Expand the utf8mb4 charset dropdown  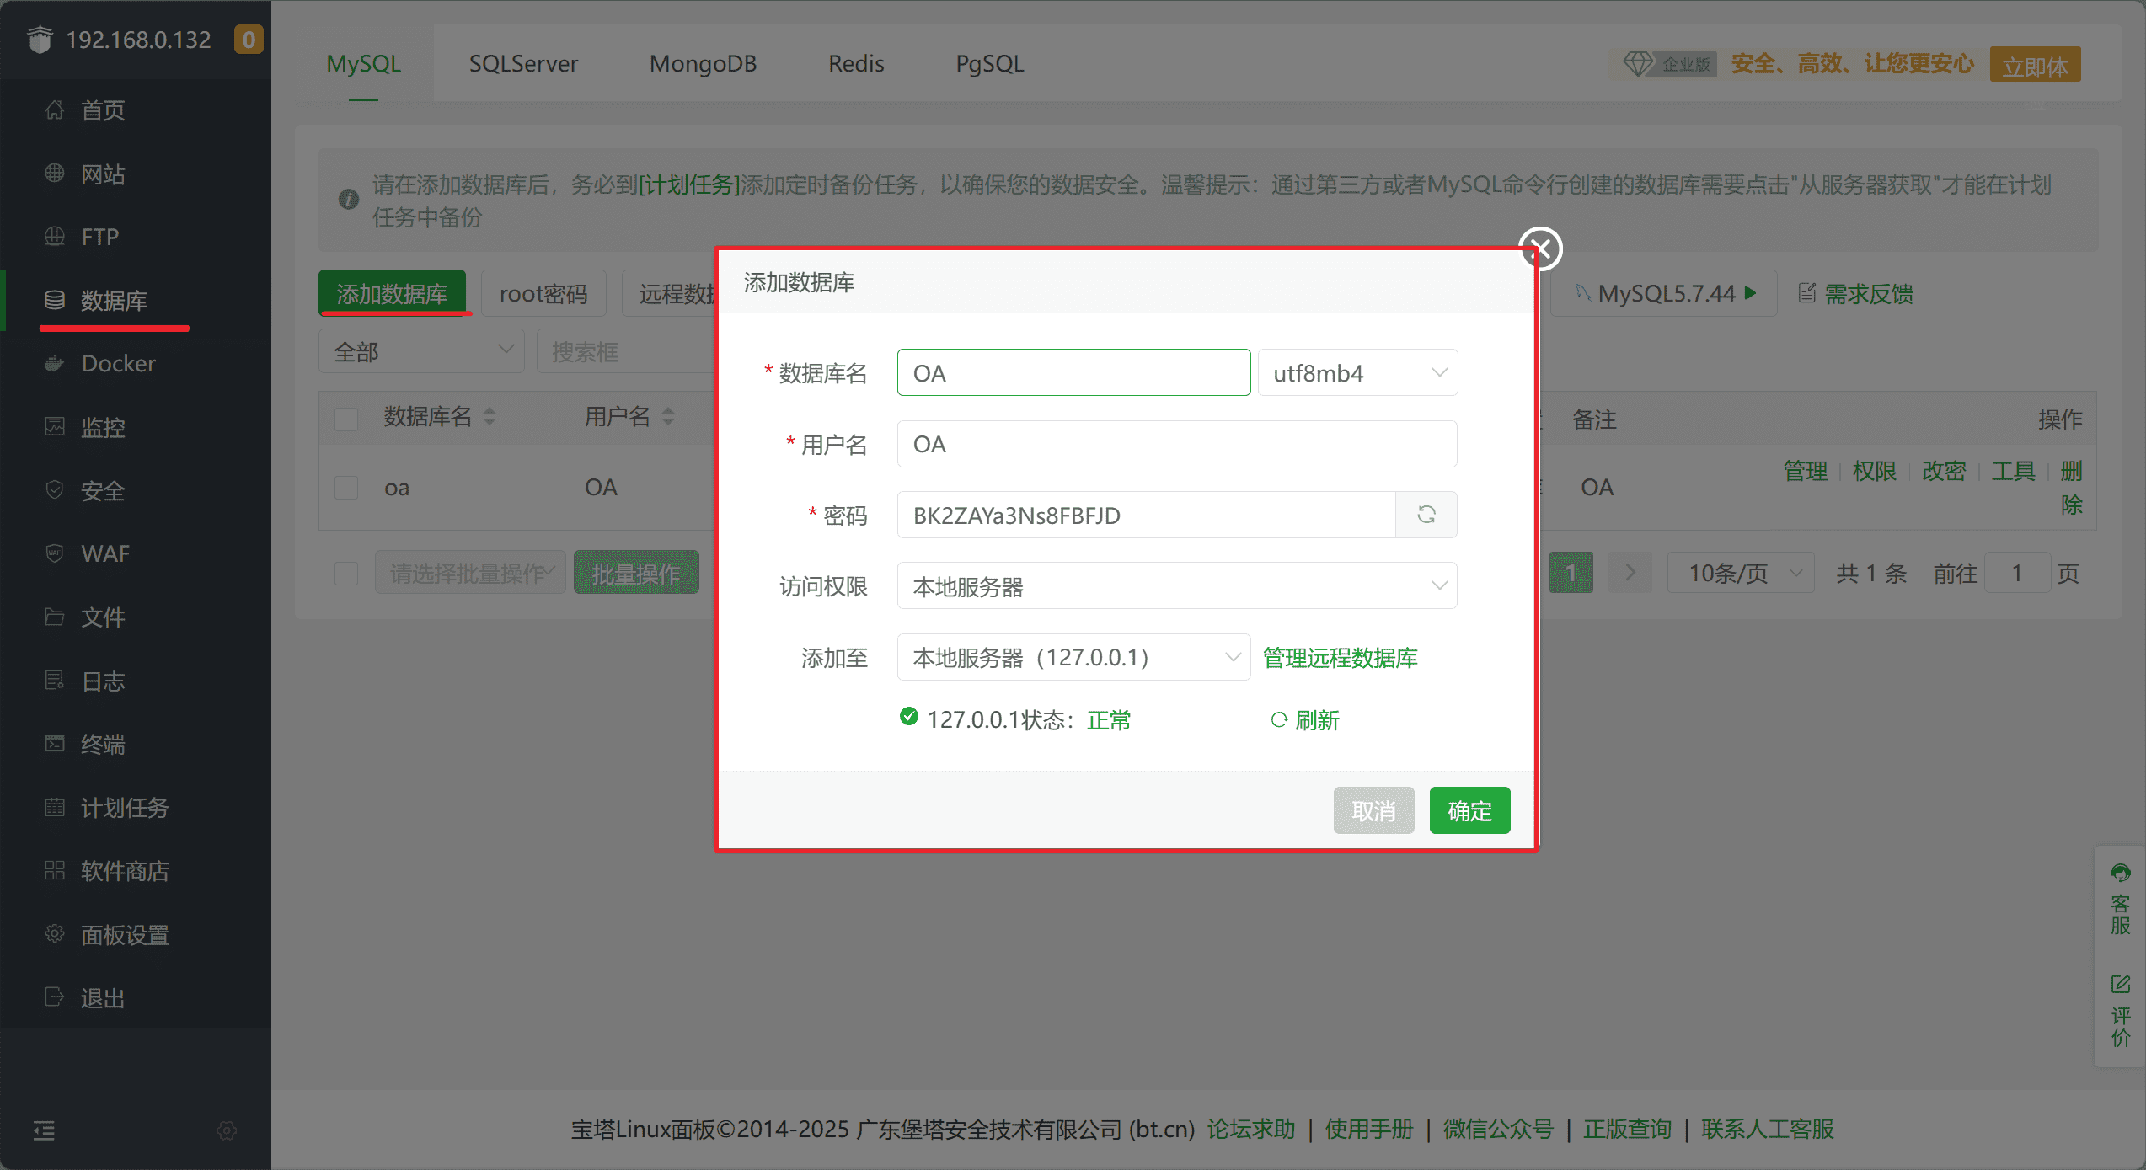coord(1357,372)
